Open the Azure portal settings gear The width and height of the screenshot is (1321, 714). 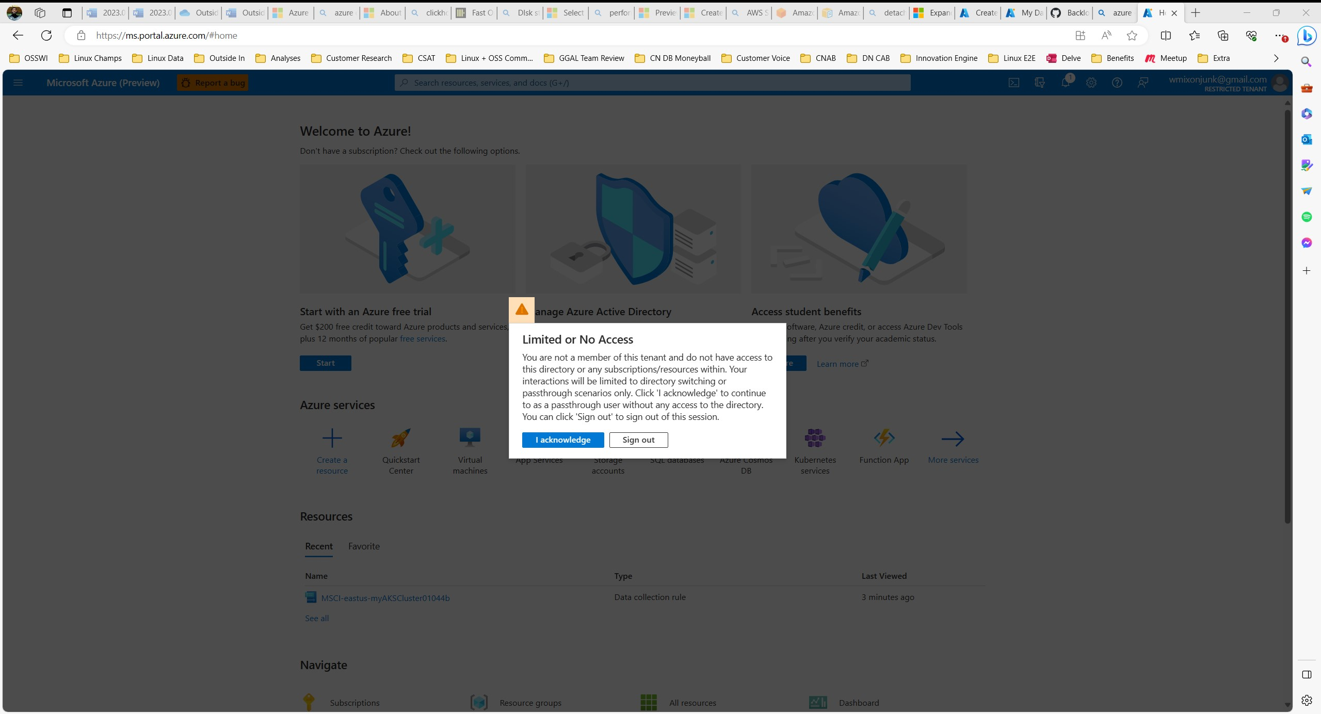tap(1091, 83)
